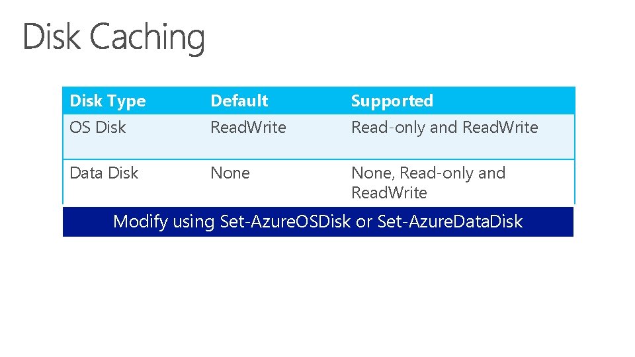
Task: Click the word Caching in the title
Action: point(147,37)
